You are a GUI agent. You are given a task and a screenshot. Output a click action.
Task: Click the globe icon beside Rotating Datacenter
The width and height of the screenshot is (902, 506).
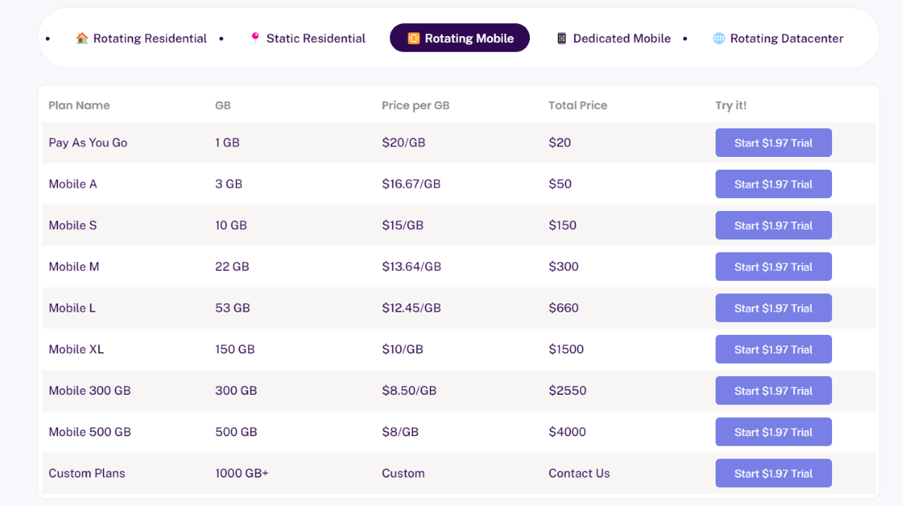point(719,38)
